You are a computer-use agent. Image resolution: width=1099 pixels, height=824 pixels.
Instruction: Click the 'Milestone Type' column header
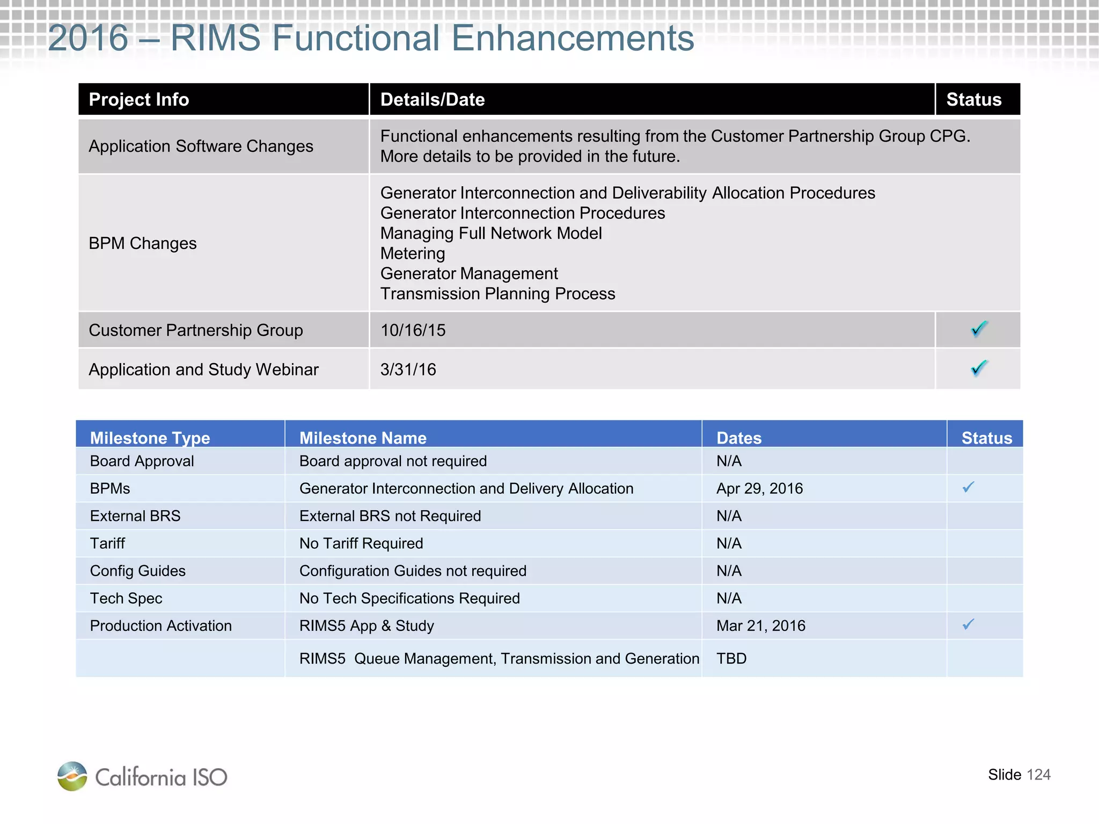tap(180, 435)
